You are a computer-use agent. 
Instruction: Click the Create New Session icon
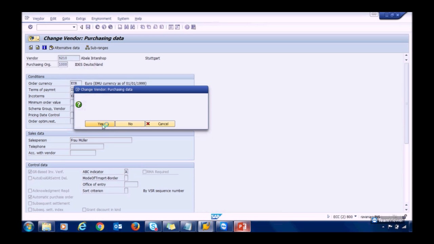(x=171, y=27)
